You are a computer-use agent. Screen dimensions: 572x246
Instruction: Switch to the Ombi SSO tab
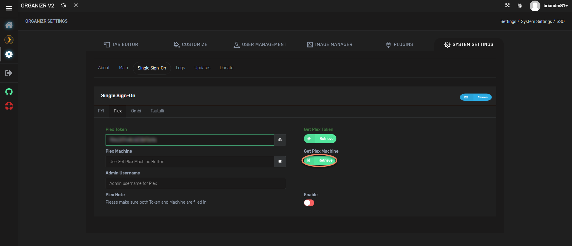tap(136, 111)
